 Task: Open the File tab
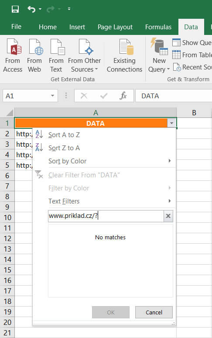tap(16, 27)
